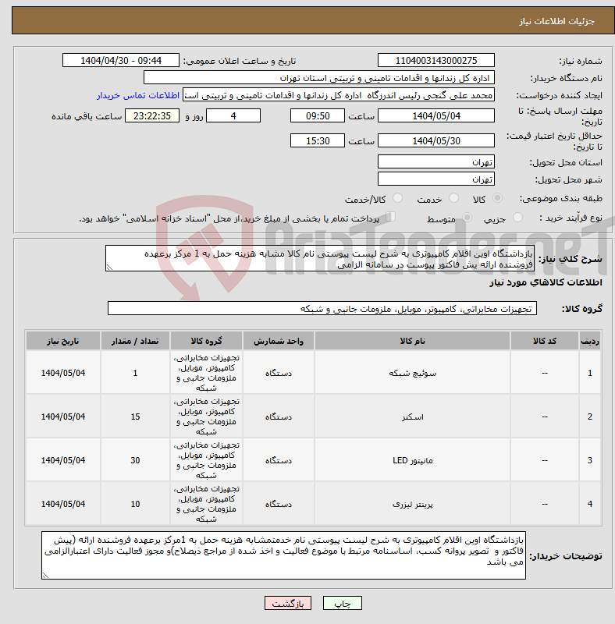Click the remaining time 23:22:35 field
The image size is (615, 624).
tap(152, 115)
